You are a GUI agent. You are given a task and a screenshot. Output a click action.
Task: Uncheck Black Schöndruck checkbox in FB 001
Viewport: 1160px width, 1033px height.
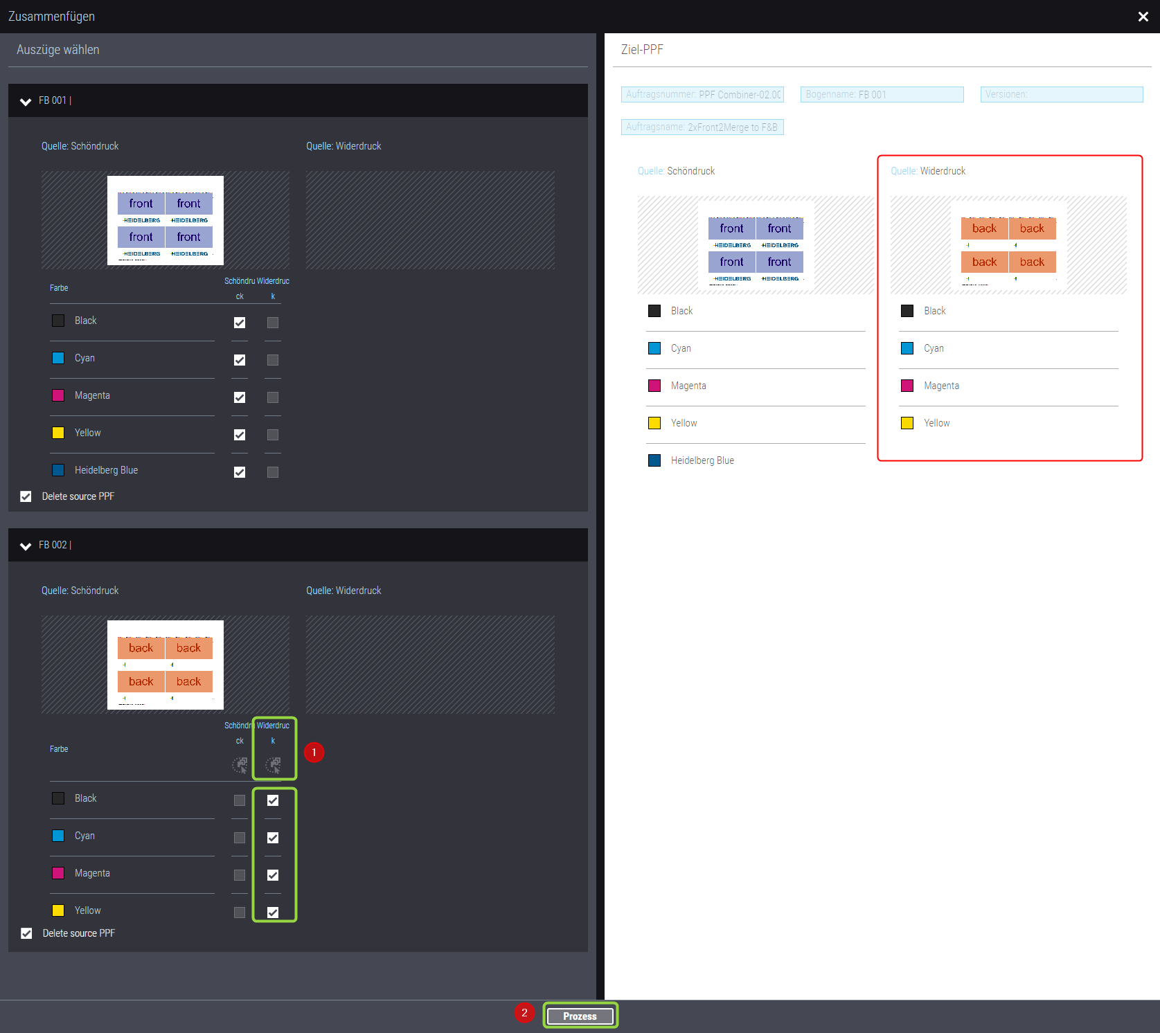pos(240,323)
